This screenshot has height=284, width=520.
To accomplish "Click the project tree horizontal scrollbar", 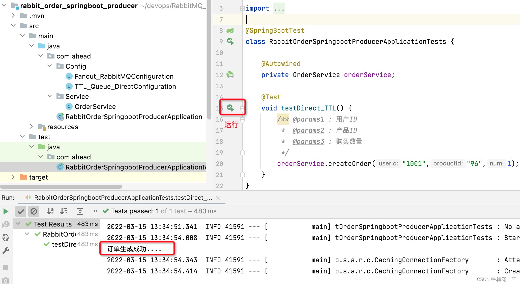I will [61, 187].
